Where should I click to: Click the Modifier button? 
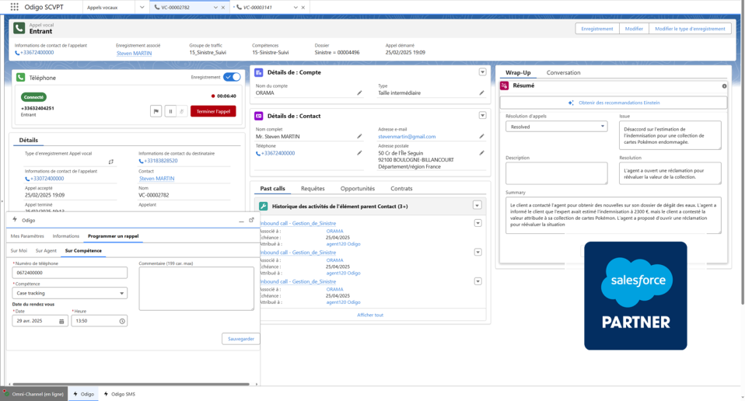[634, 29]
